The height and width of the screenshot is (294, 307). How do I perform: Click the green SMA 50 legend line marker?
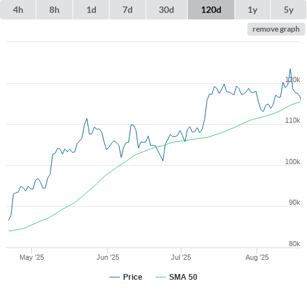pos(161,277)
